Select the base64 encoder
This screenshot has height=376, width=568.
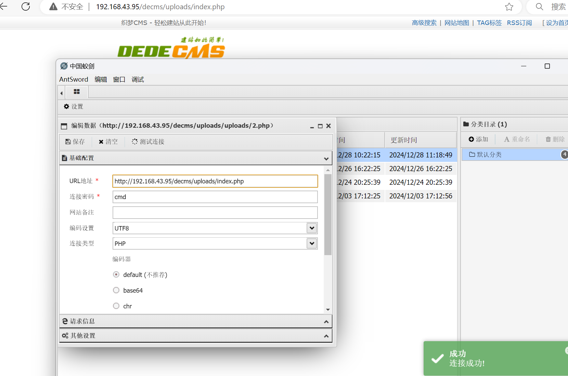tap(116, 290)
